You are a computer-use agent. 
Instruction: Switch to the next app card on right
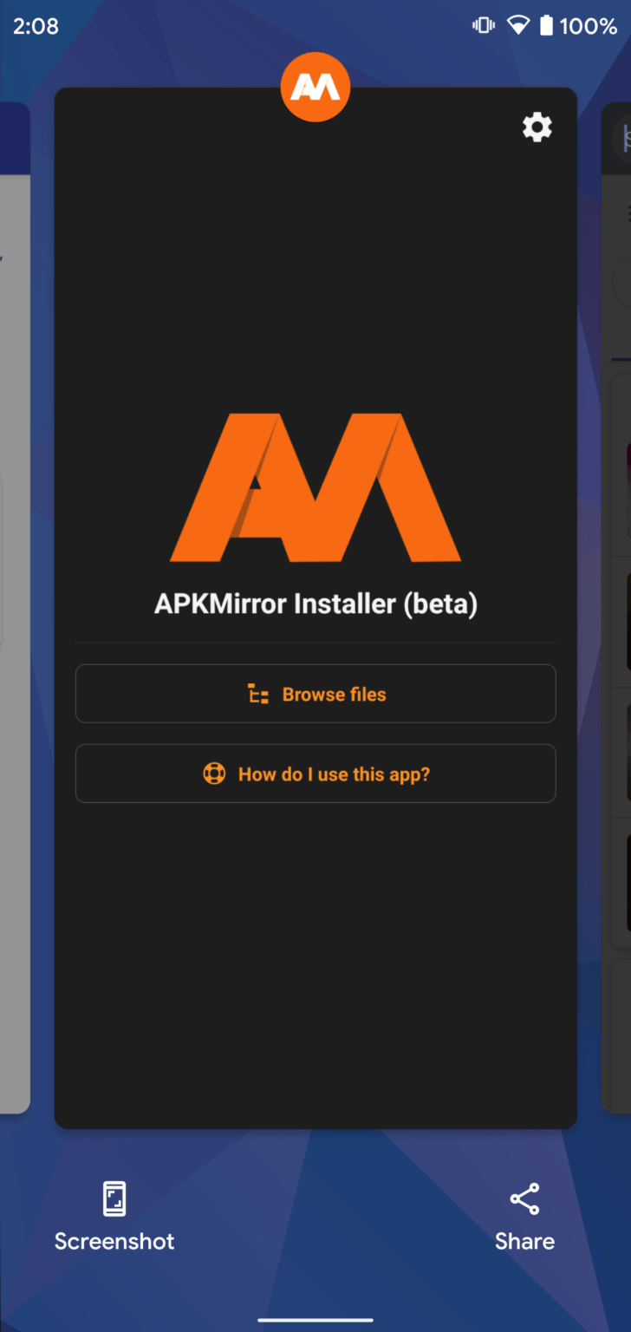(616, 607)
